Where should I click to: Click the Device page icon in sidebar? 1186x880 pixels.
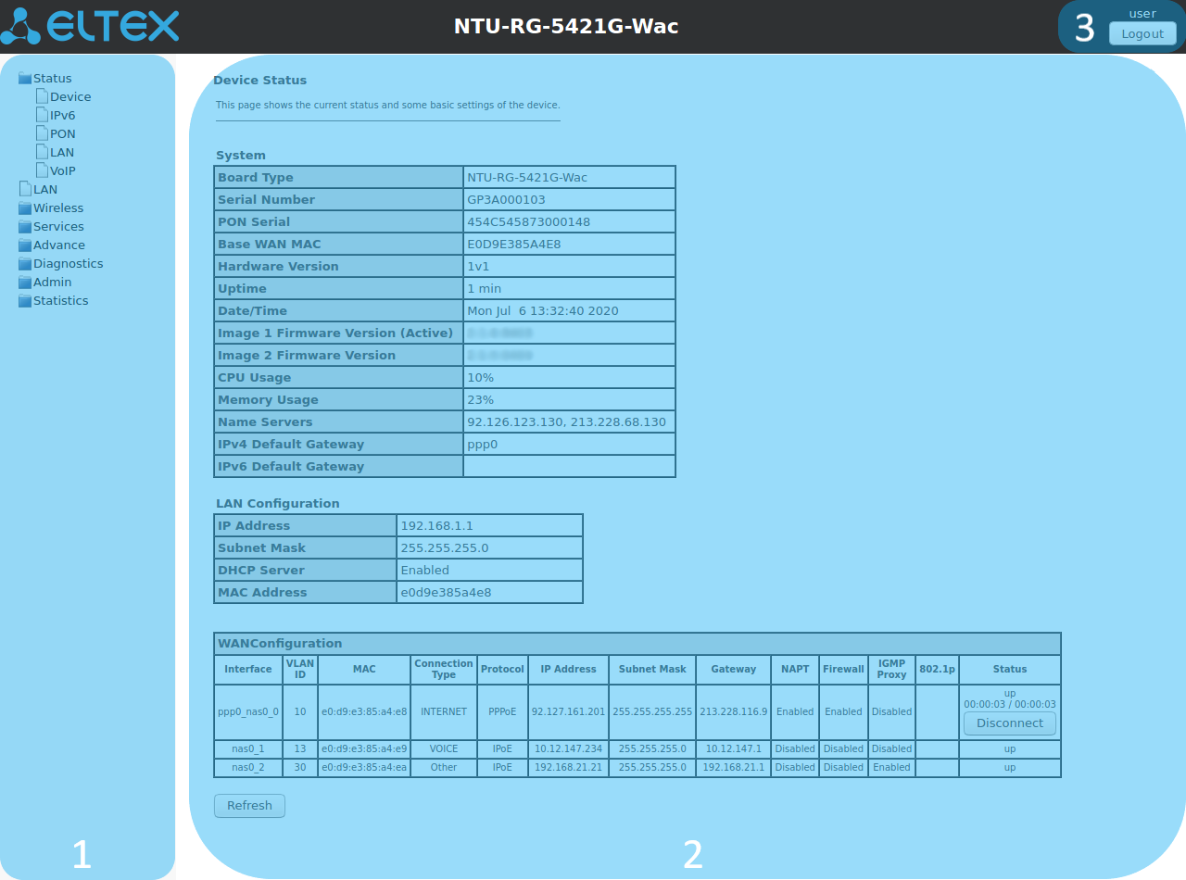click(42, 96)
